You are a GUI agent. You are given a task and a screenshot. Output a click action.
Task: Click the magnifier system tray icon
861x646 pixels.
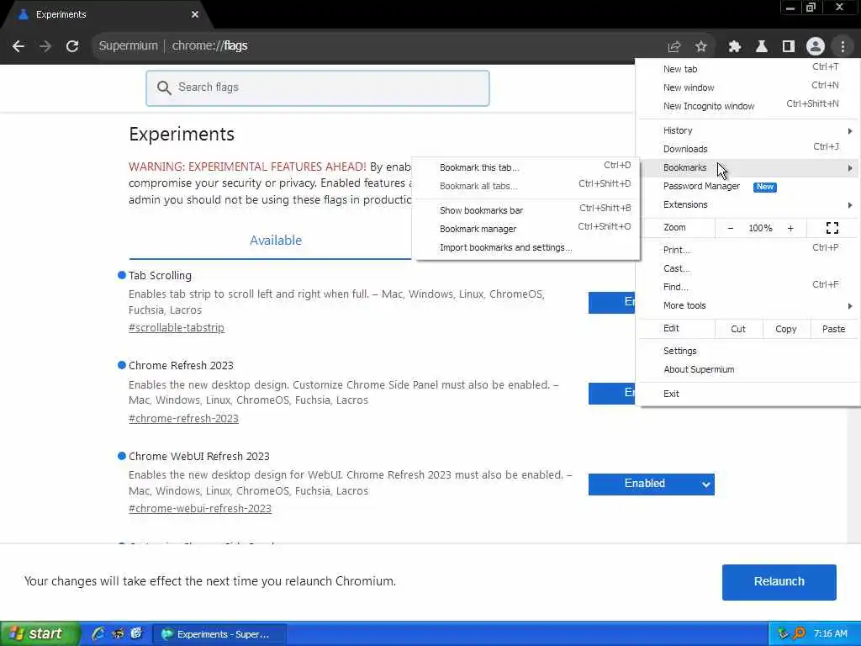[x=799, y=634]
